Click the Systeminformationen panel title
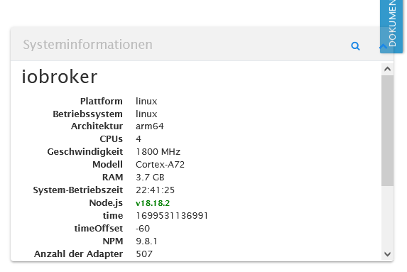 [88, 45]
